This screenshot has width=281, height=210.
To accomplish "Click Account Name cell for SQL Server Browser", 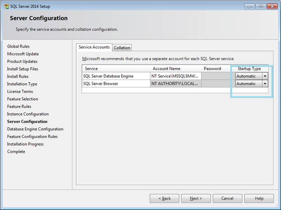I will 175,84.
